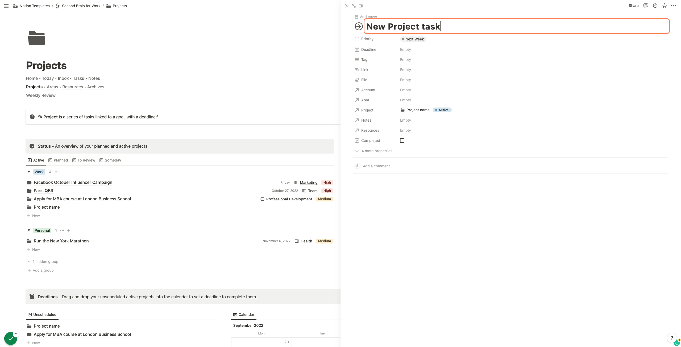Open the Paris QBR project

click(43, 191)
